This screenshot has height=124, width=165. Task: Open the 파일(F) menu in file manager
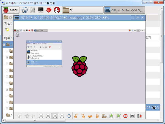click(9, 23)
